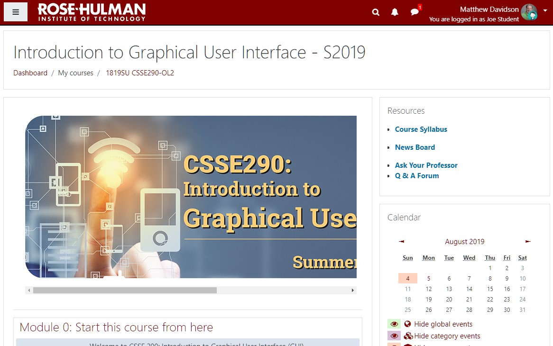The width and height of the screenshot is (553, 346).
Task: Select August 15 in calendar
Action: point(490,289)
